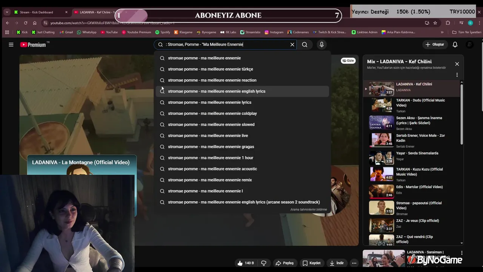Image resolution: width=483 pixels, height=272 pixels.
Task: Choose the 'ennemie acoustic' suggestion
Action: (x=242, y=169)
